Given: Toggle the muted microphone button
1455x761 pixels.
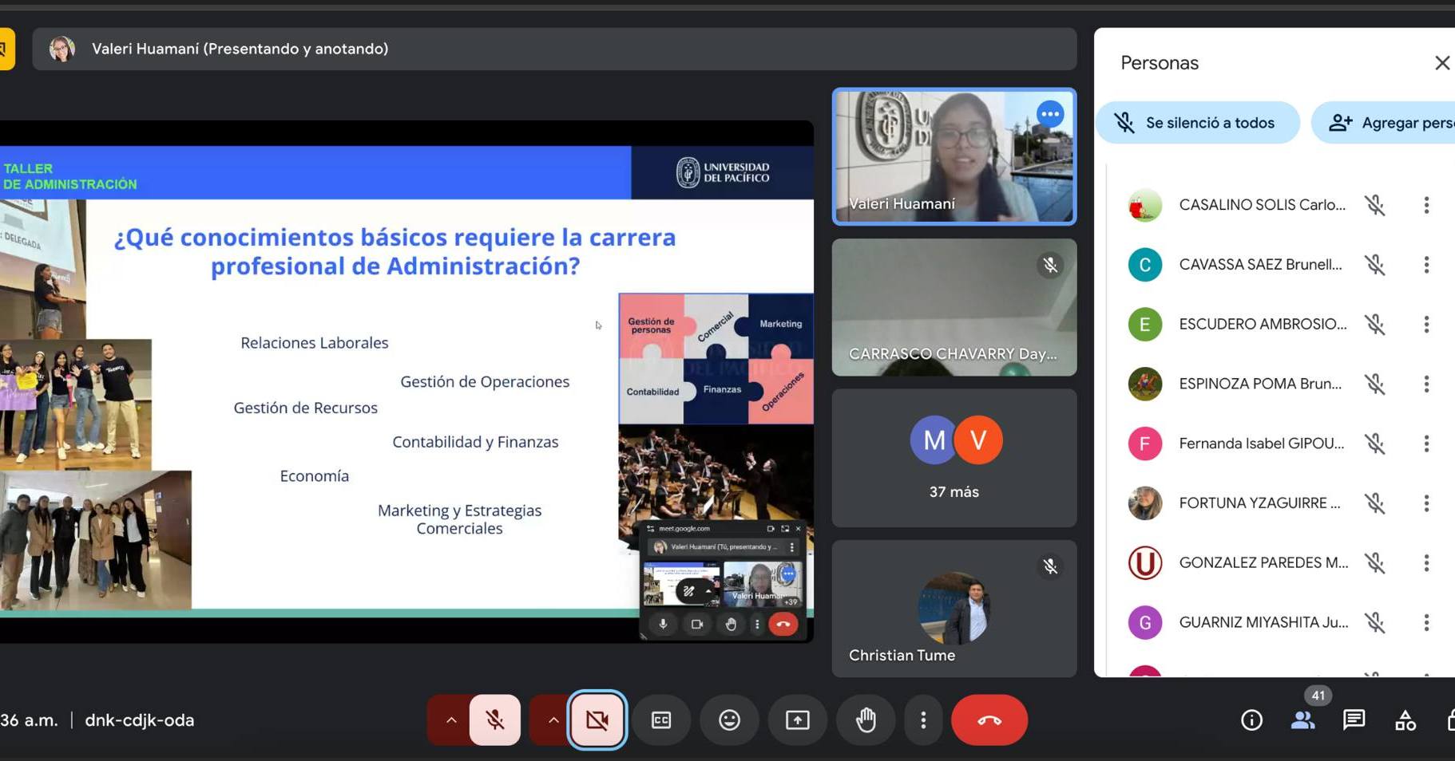Looking at the screenshot, I should click(x=495, y=720).
